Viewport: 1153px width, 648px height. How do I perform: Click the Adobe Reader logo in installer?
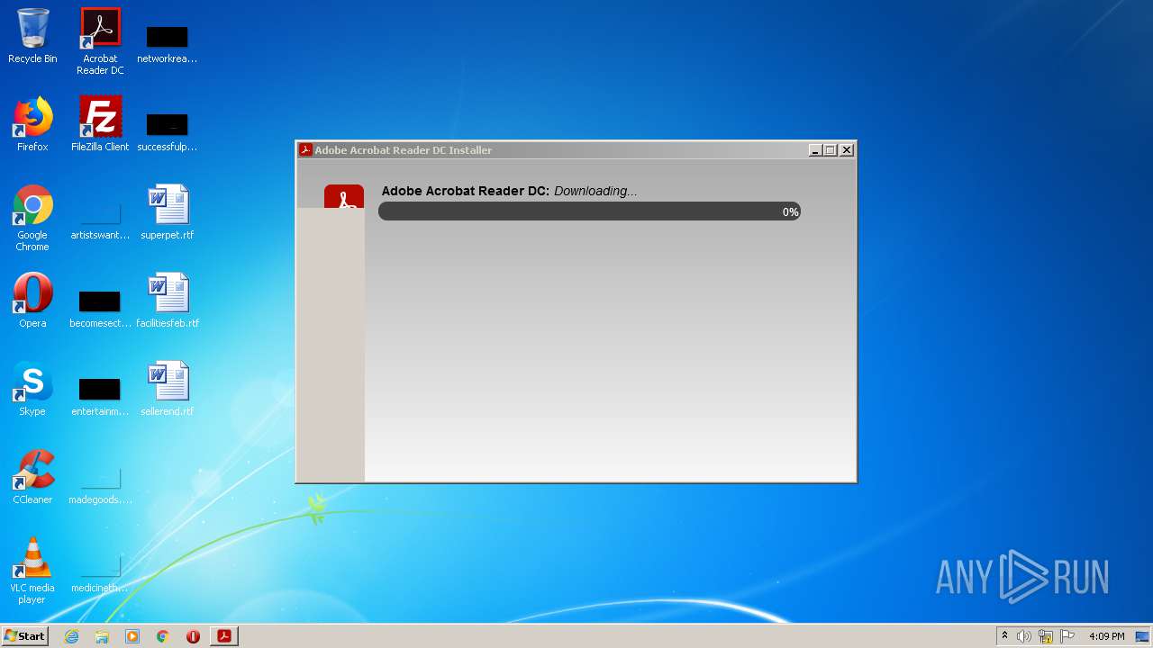click(x=344, y=197)
